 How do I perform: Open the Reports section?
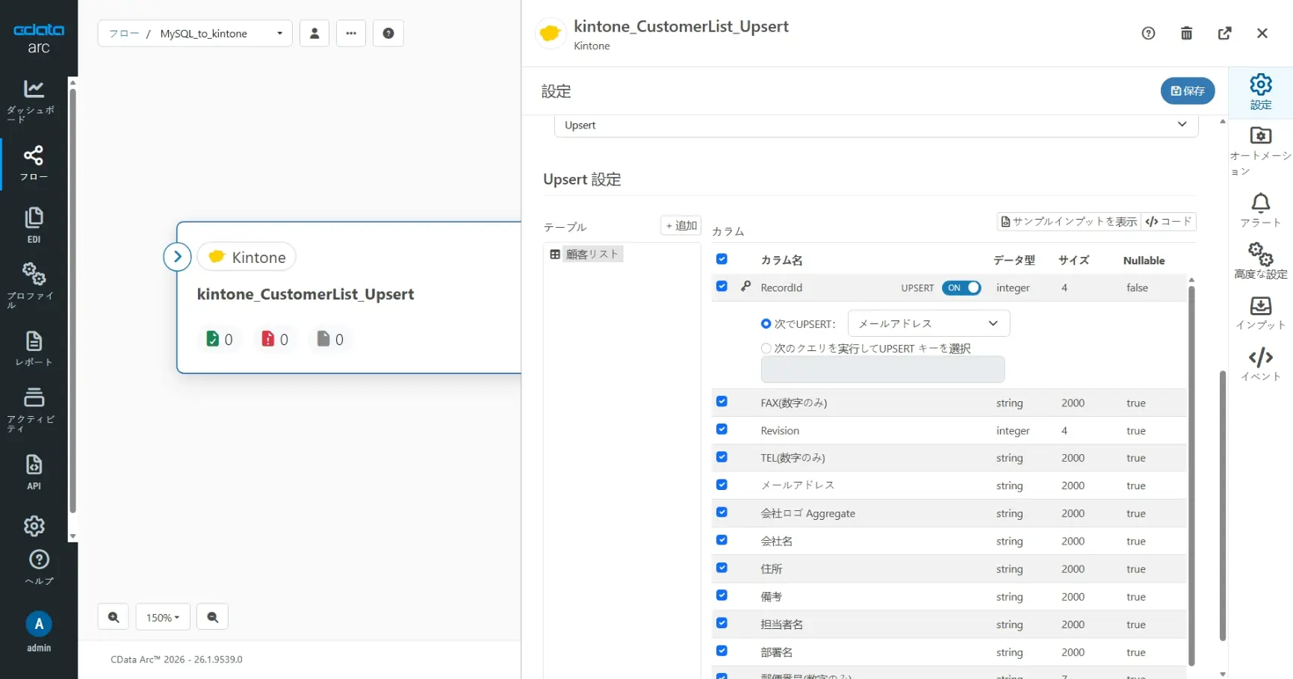pyautogui.click(x=34, y=349)
